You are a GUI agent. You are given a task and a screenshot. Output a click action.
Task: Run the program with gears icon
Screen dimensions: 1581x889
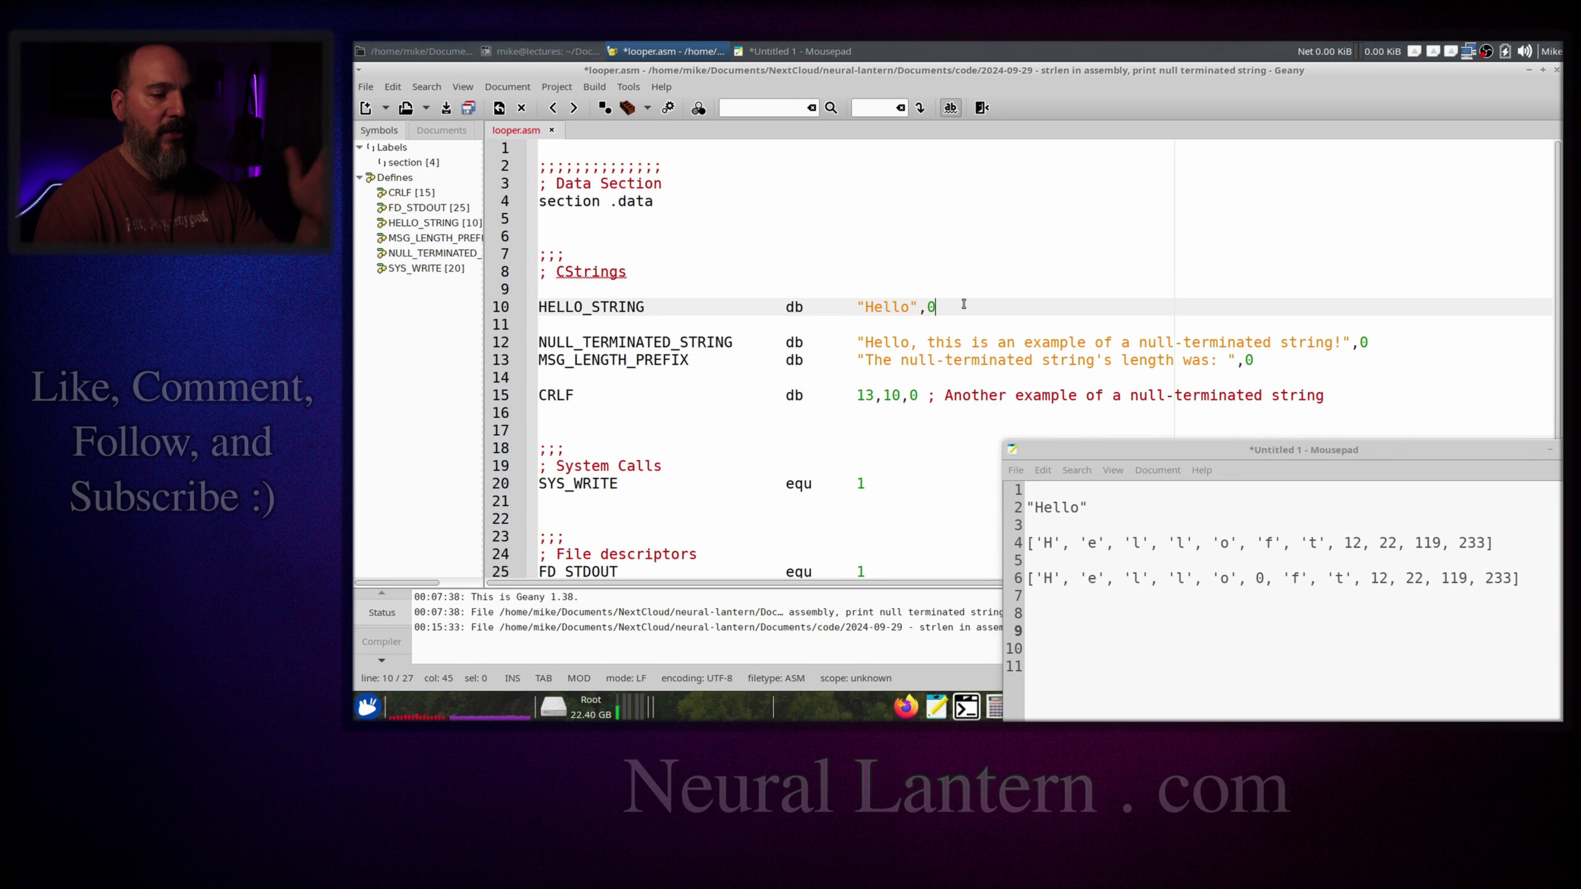pos(668,108)
